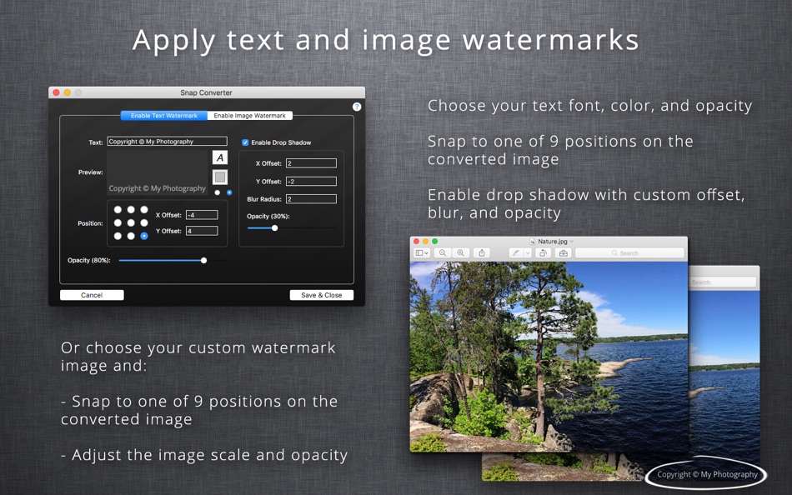Close the Snap Converter window

coord(56,92)
